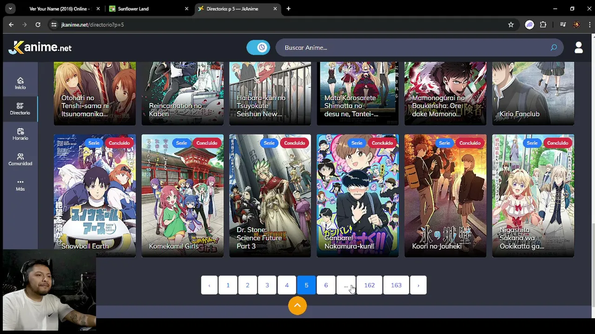Open the Haibara-kun no Tsuyokute Seishun card
The image size is (595, 334).
pyautogui.click(x=270, y=93)
